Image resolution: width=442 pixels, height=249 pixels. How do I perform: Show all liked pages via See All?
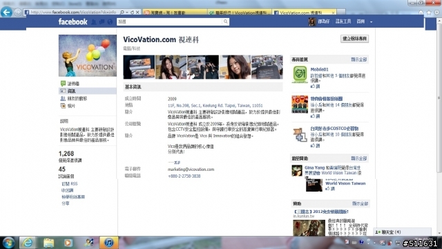click(x=359, y=59)
